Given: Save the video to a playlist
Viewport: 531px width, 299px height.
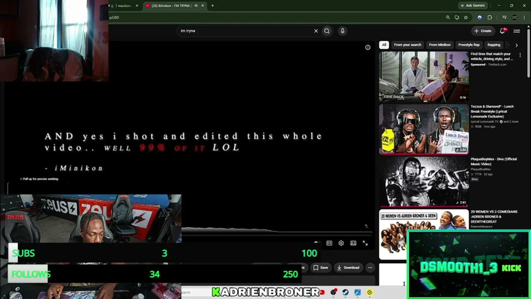Looking at the screenshot, I should pyautogui.click(x=320, y=268).
